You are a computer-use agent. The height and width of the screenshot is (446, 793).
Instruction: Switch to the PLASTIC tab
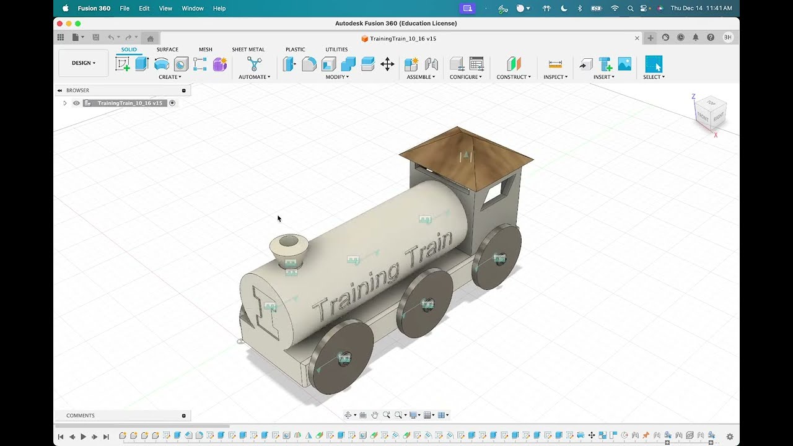pyautogui.click(x=296, y=50)
